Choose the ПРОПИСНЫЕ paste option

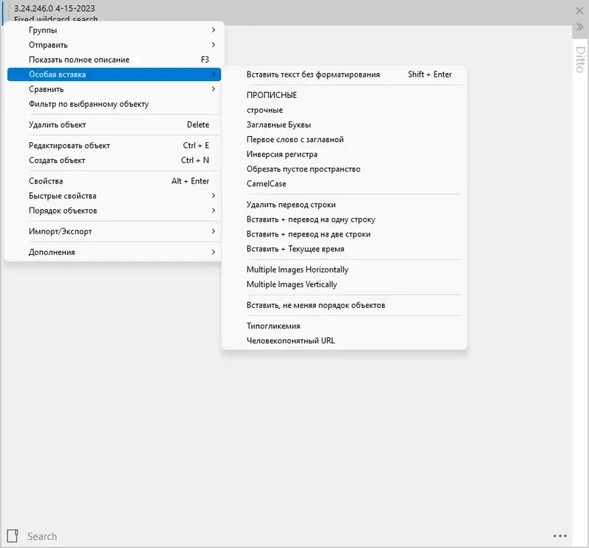coord(272,95)
